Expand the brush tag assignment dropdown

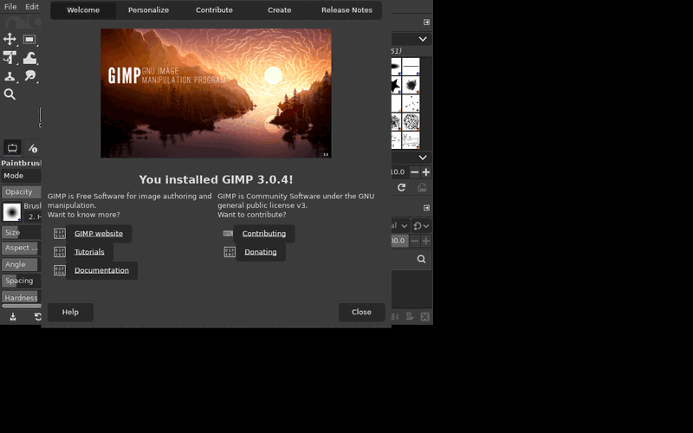click(423, 158)
